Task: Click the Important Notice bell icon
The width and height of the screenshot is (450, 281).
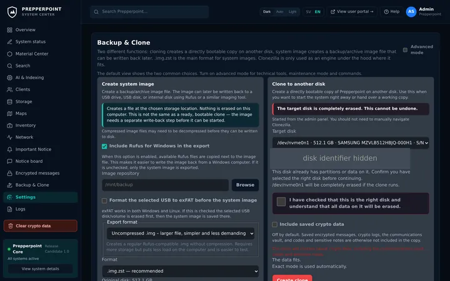Action: 9,149
